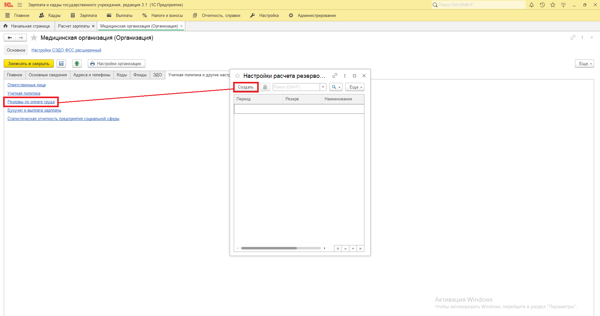The width and height of the screenshot is (600, 316).
Task: Open the magnifier search dropdown in dialog
Action: coord(336,87)
